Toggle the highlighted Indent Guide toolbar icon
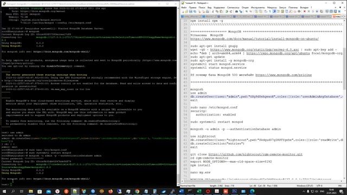The image size is (347, 195). pyautogui.click(x=274, y=11)
